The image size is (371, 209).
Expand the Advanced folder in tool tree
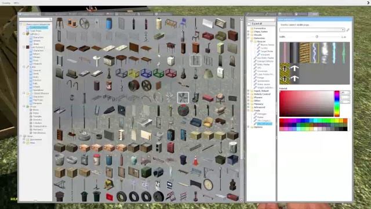pyautogui.click(x=249, y=107)
